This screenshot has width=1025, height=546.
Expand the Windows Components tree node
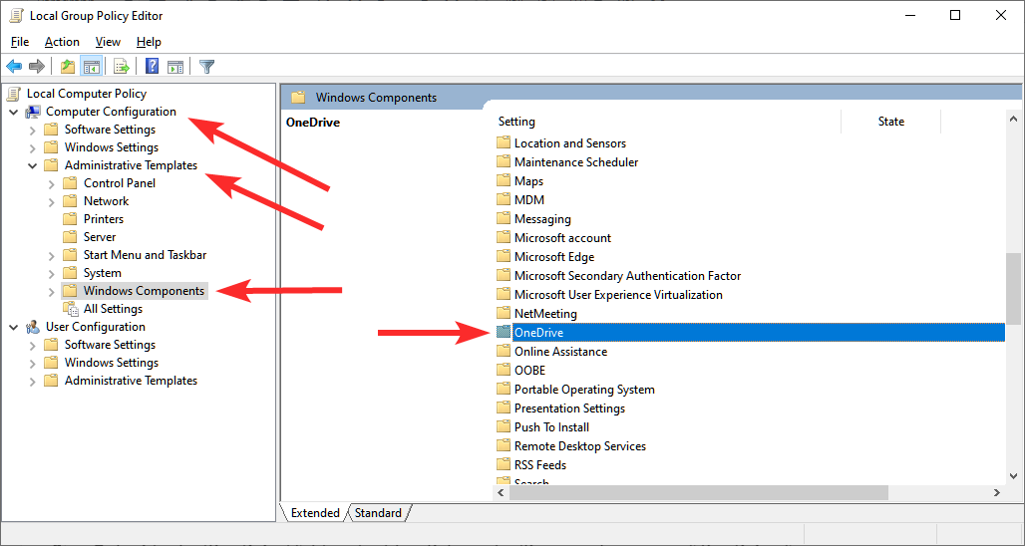(x=52, y=291)
